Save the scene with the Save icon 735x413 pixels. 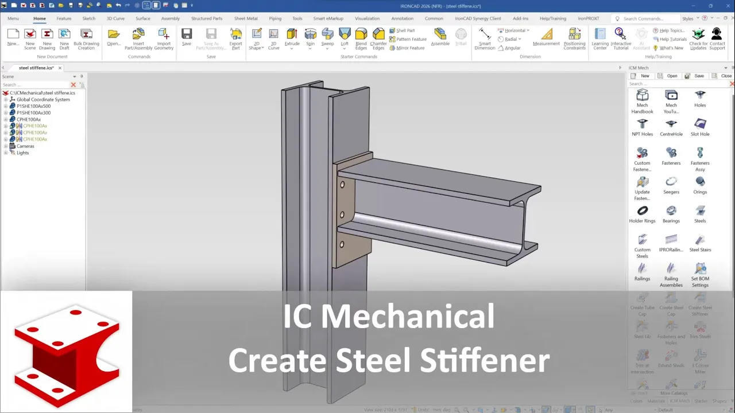[x=187, y=34]
